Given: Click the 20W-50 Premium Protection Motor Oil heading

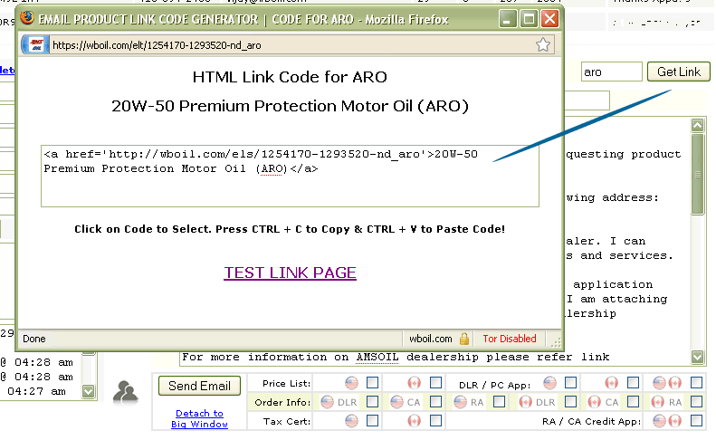Looking at the screenshot, I should tap(290, 106).
